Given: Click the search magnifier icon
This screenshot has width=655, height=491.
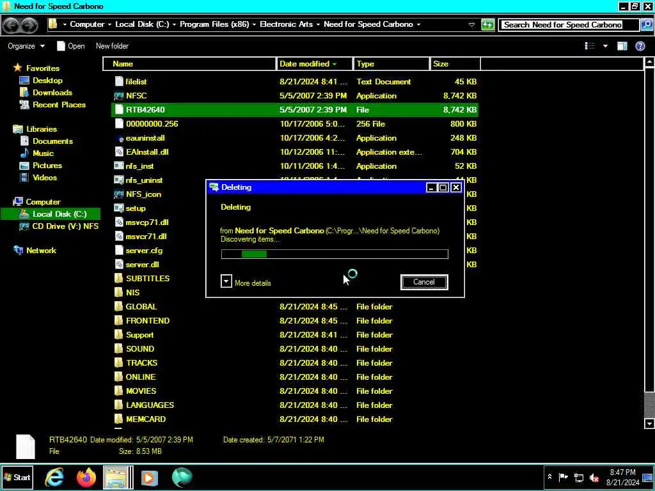Looking at the screenshot, I should click(x=646, y=25).
